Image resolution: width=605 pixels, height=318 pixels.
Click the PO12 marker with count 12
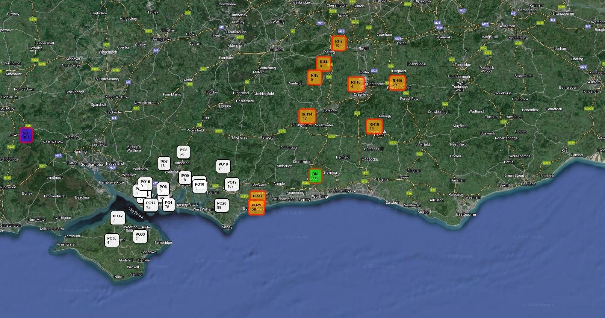pyautogui.click(x=150, y=205)
